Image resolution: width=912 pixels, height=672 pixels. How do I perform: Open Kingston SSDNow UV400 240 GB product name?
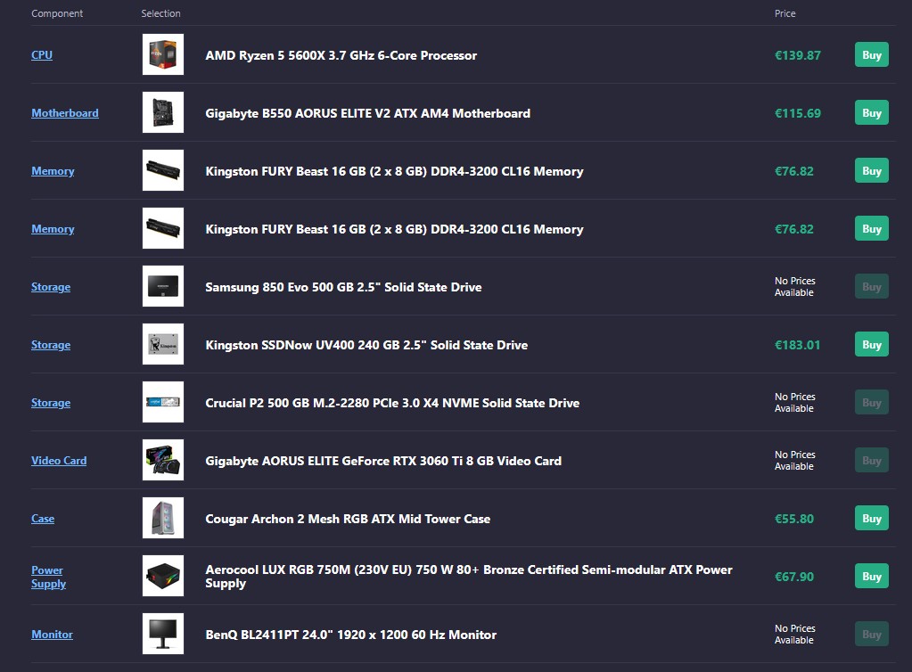pos(366,345)
